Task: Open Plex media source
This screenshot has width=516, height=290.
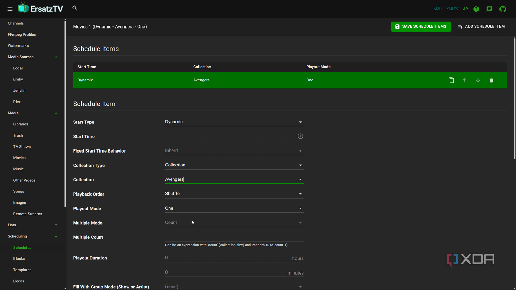Action: tap(17, 102)
